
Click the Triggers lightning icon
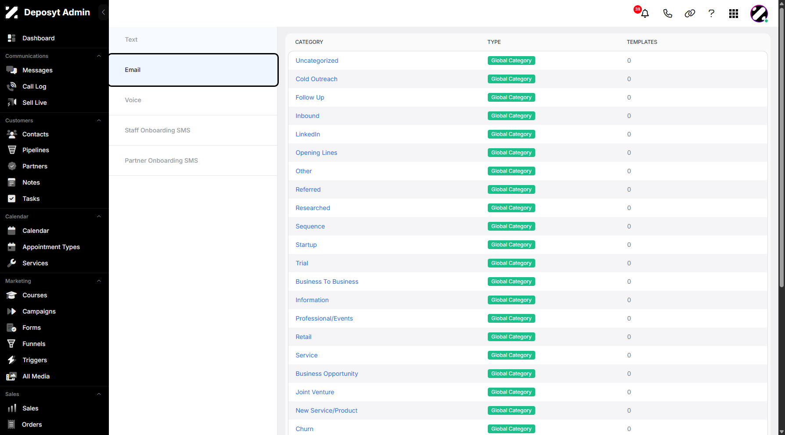[x=12, y=360]
